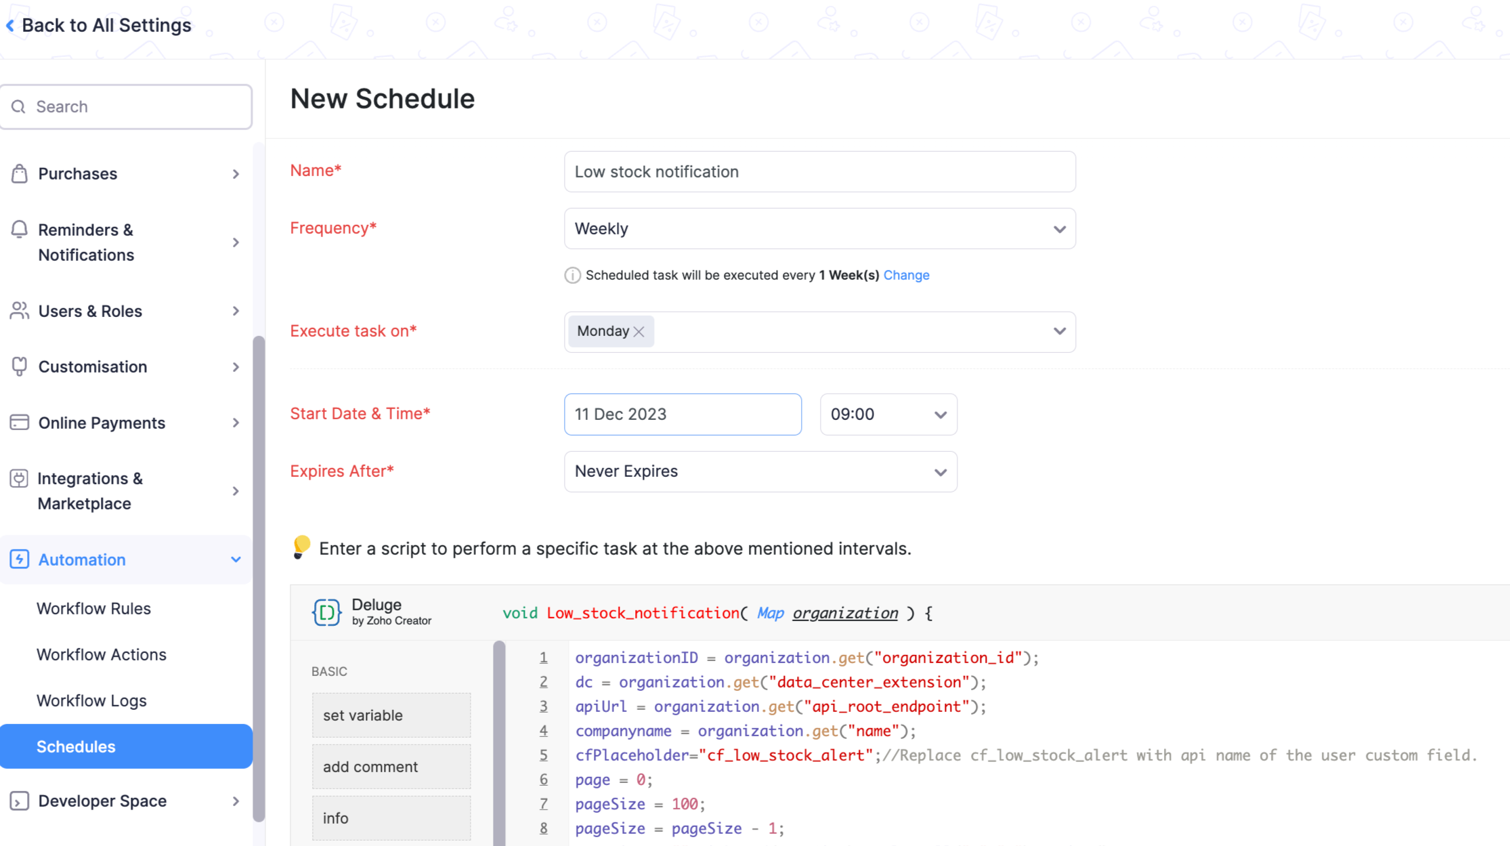Click the Online Payments card icon
Screen dimensions: 1510x846
pos(20,423)
